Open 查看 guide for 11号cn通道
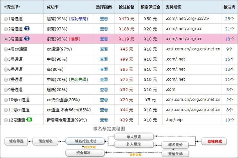 point(104,110)
